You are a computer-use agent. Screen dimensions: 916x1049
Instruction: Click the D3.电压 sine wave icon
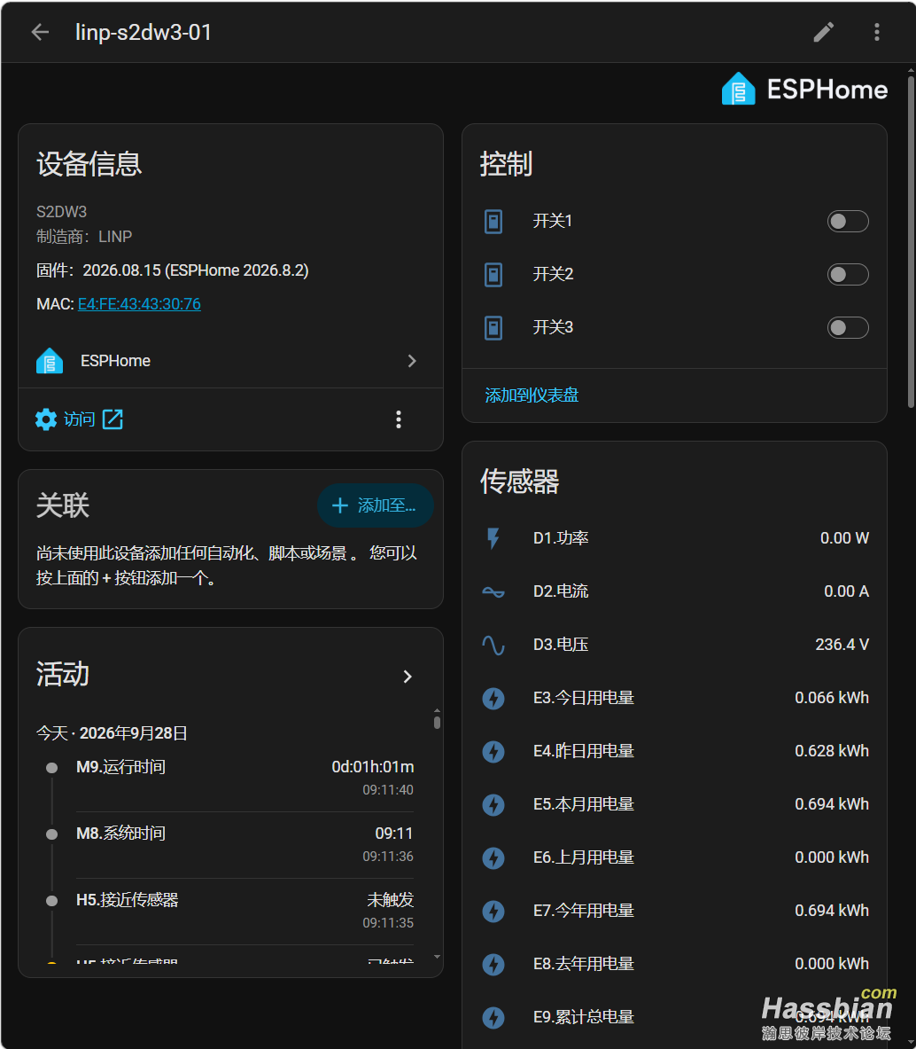[493, 645]
